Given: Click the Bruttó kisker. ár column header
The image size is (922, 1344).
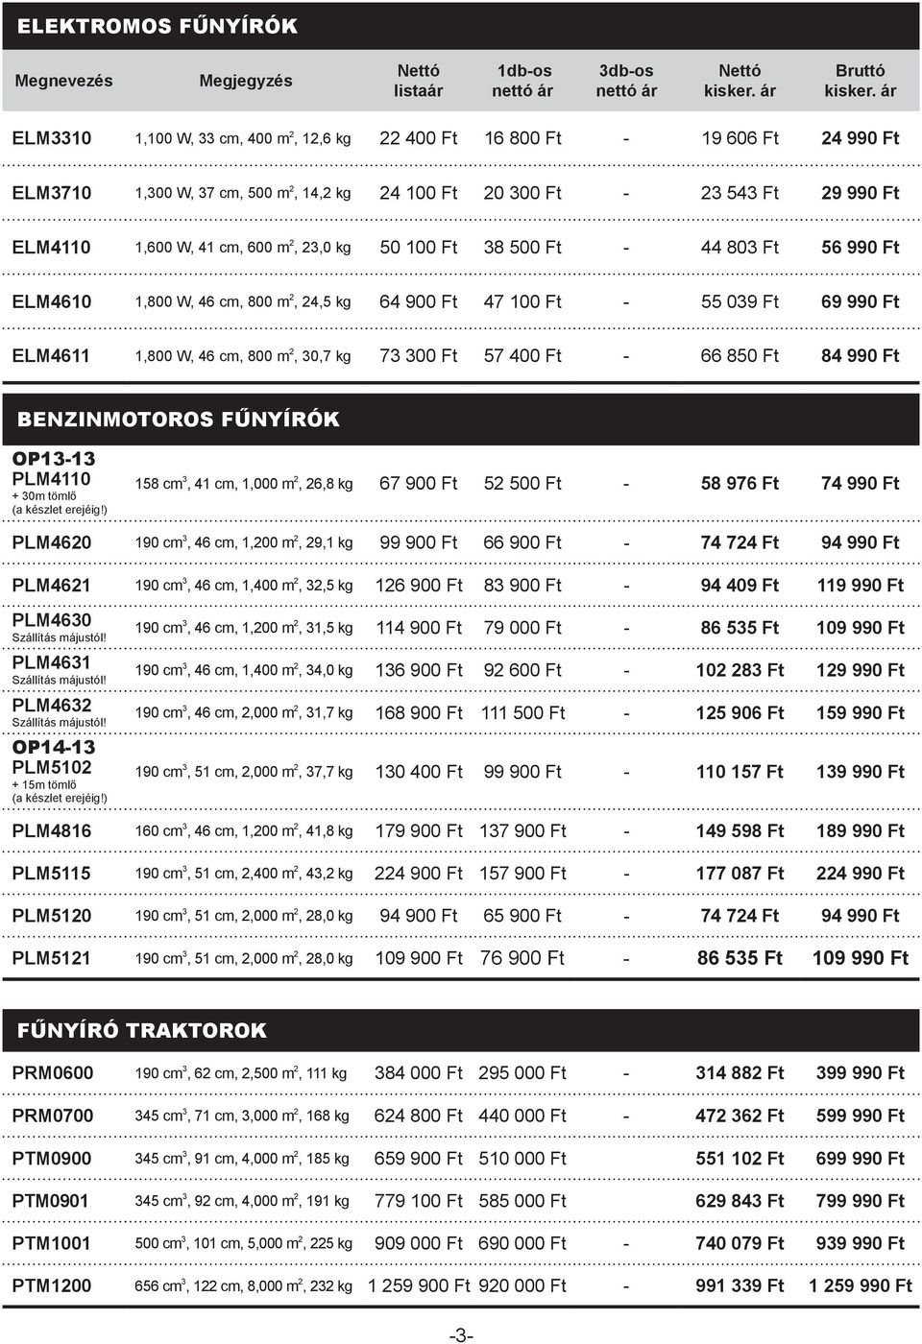Looking at the screenshot, I should point(861,81).
